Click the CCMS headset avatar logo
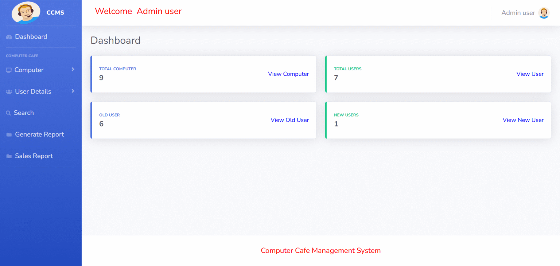The image size is (560, 266). (26, 12)
